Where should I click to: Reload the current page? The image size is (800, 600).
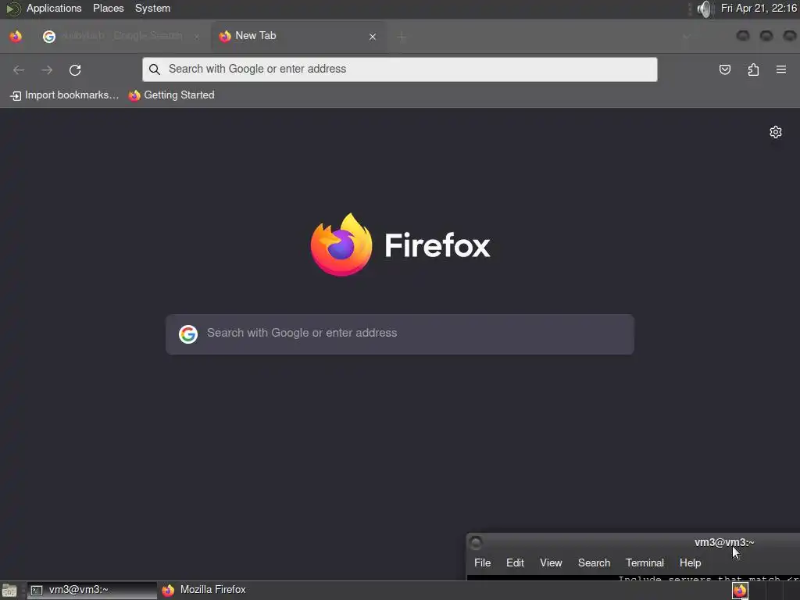click(75, 70)
